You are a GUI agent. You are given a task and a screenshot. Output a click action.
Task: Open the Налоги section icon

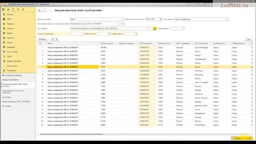(4, 42)
